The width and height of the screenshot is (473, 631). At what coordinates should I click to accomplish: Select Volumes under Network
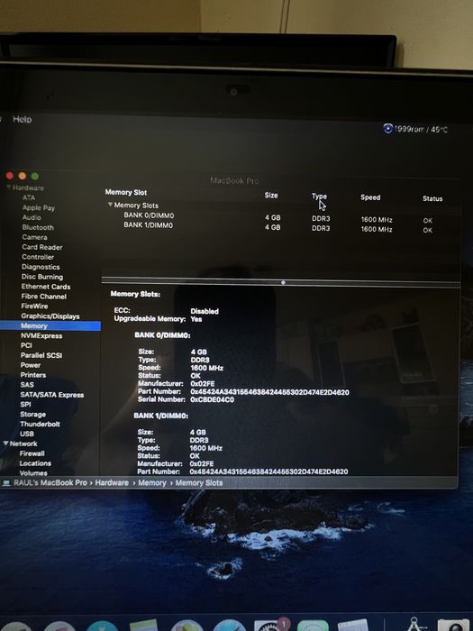point(33,473)
